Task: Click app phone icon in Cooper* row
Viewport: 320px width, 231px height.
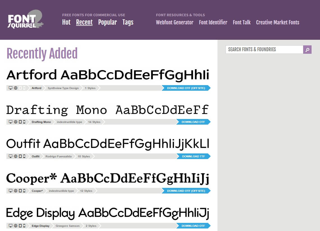Action: (x=24, y=190)
